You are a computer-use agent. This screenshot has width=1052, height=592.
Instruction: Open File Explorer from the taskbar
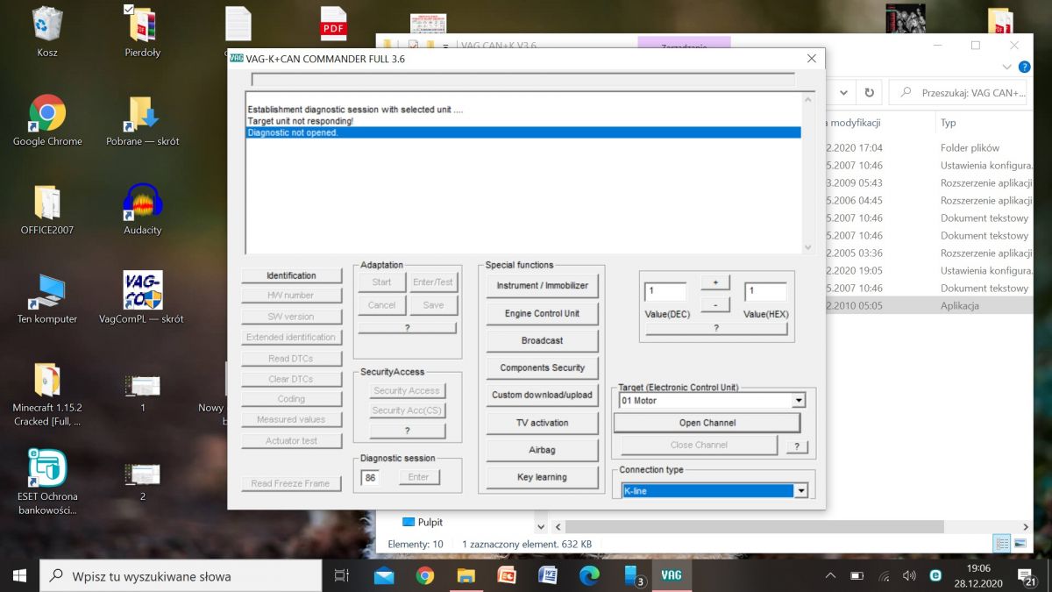466,575
